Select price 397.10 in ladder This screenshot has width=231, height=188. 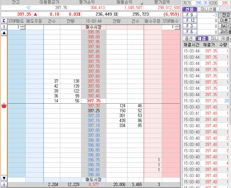coord(94,126)
